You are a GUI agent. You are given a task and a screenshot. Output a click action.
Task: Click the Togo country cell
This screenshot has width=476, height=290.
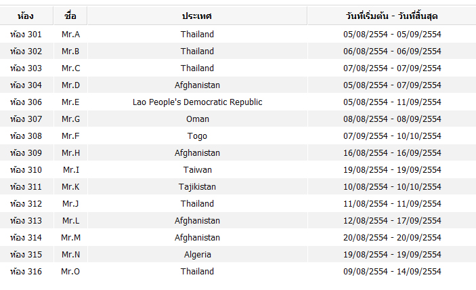click(x=197, y=136)
